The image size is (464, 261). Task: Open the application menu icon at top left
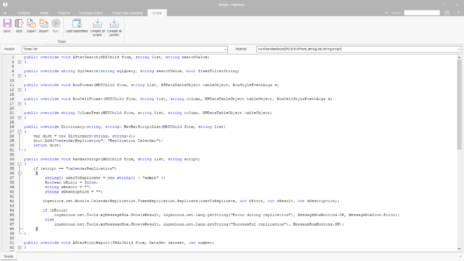(x=5, y=13)
